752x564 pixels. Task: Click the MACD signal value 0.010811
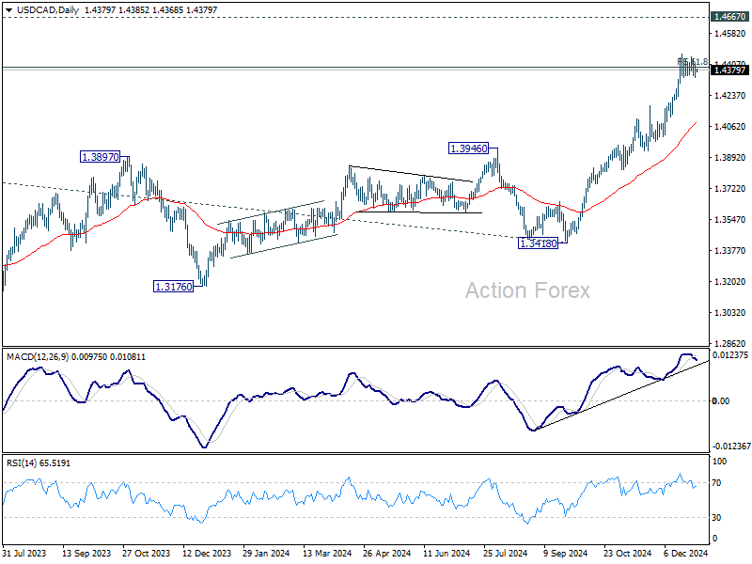pos(128,357)
